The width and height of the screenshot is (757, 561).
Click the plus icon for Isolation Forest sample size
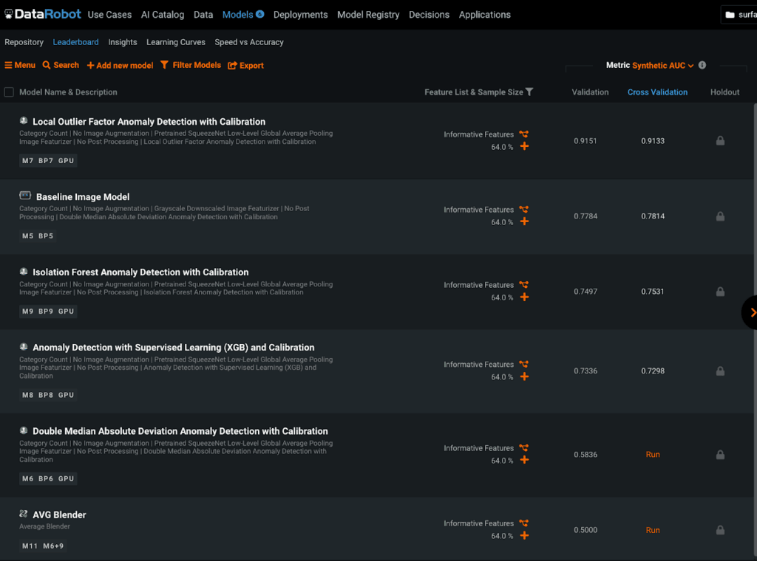coord(524,297)
